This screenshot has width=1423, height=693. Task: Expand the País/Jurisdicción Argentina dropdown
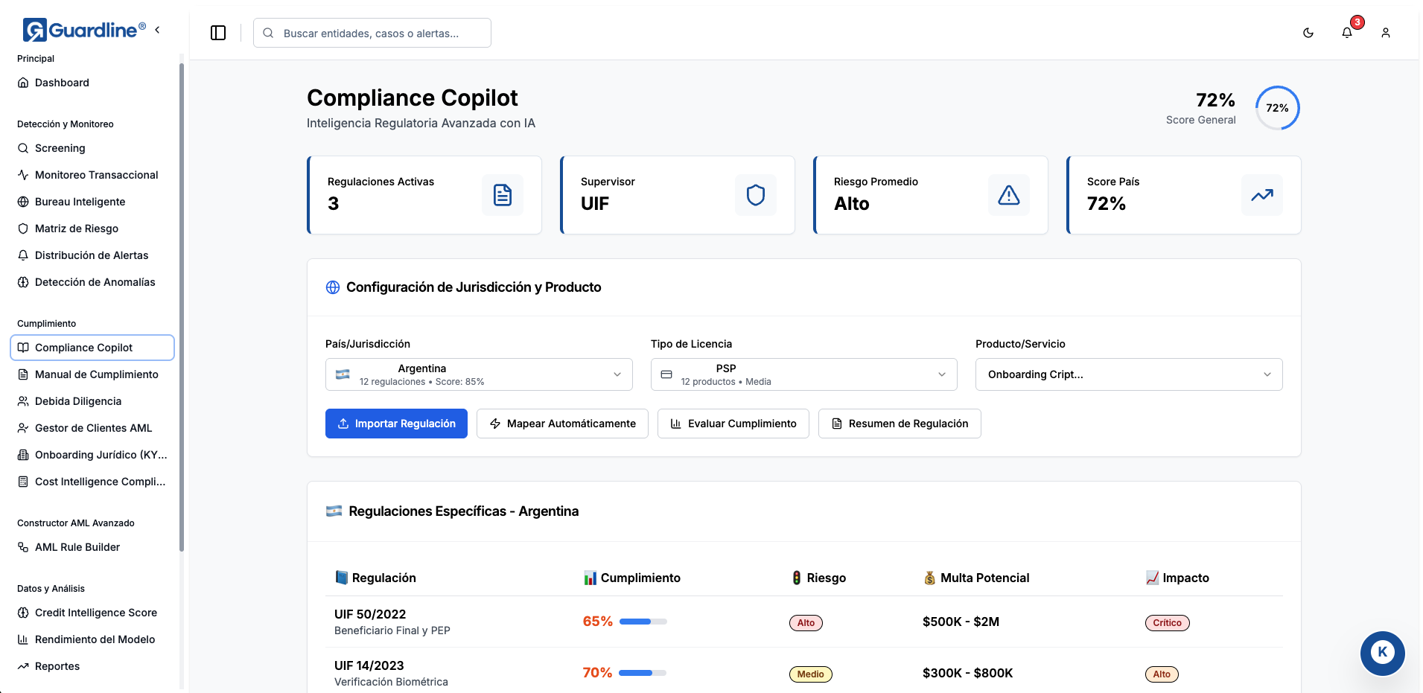(479, 374)
